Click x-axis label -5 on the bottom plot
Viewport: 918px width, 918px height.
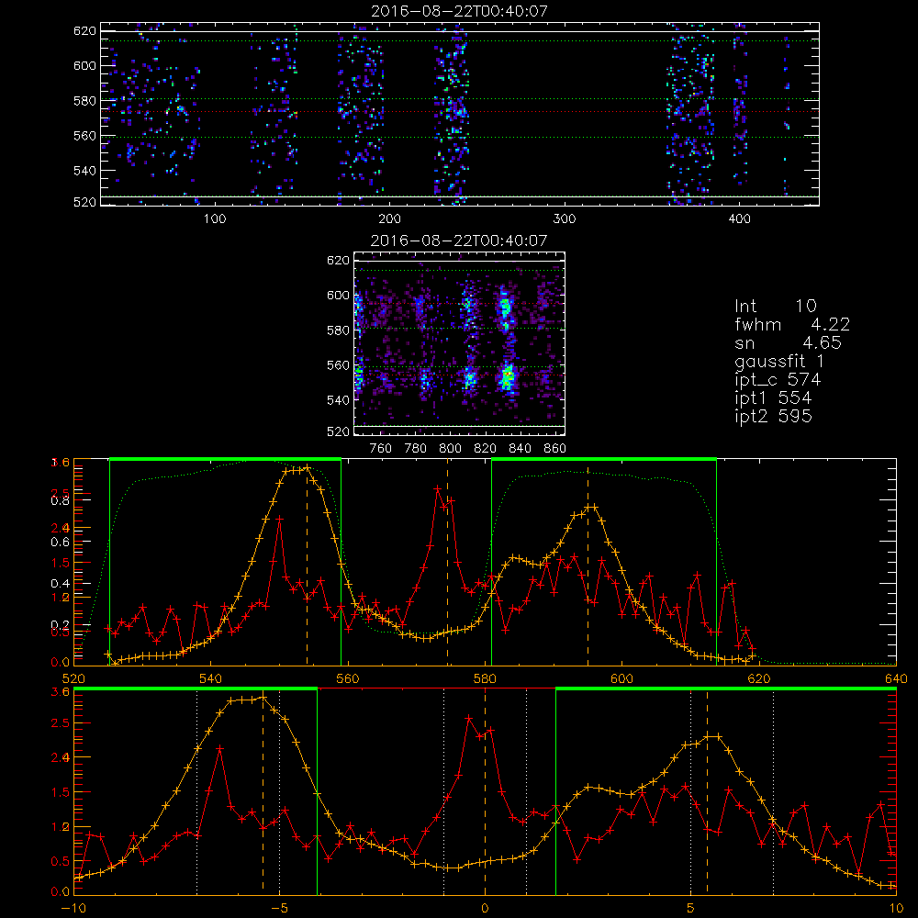(279, 909)
